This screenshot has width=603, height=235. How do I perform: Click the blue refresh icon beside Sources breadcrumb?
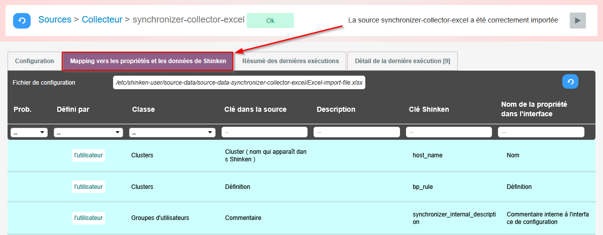click(x=22, y=21)
